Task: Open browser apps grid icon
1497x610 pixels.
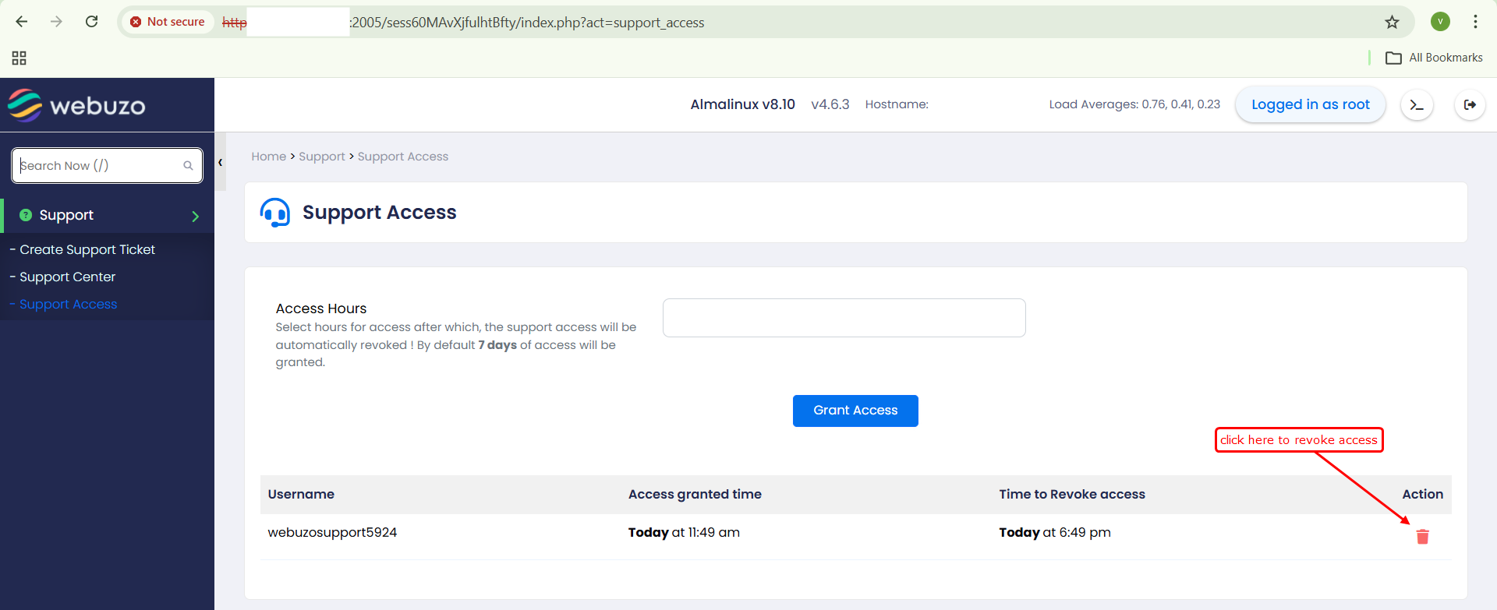Action: click(19, 58)
